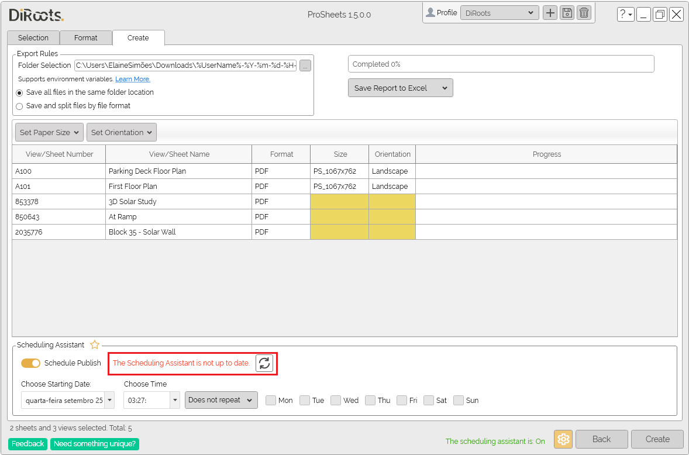Open the Set Paper Size dropdown
Screen dimensions: 689x455
click(x=49, y=132)
